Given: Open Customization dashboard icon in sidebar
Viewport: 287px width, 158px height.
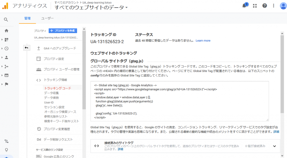Looking at the screenshot, I should click(6, 40).
